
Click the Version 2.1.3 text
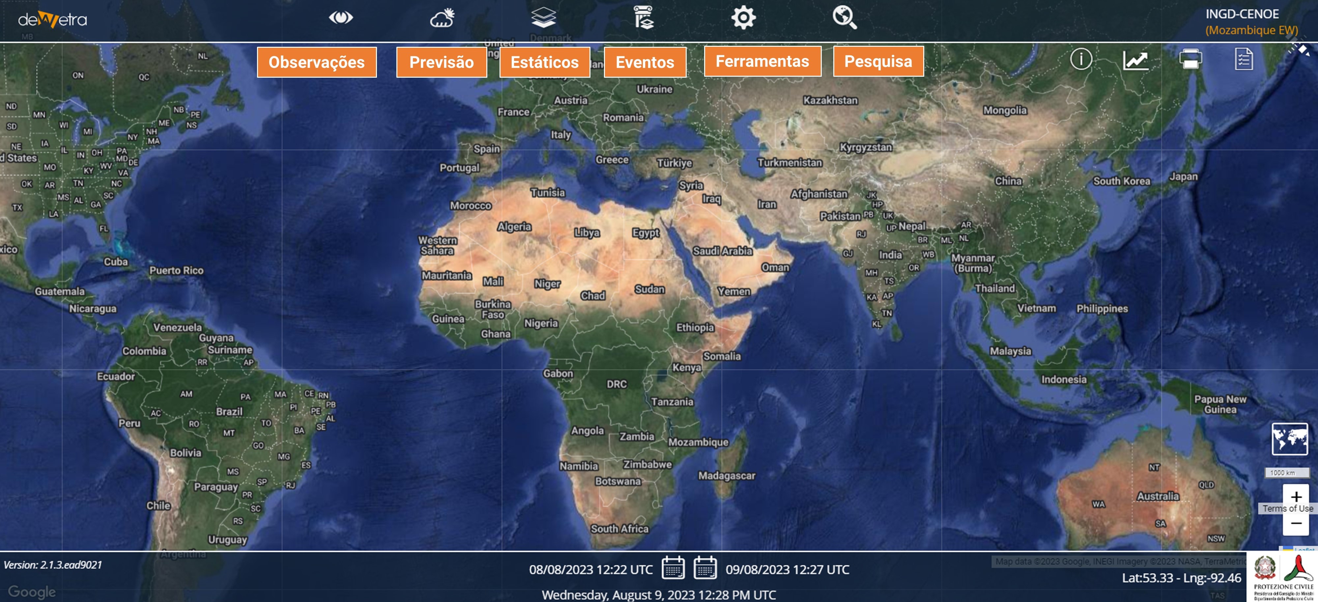coord(53,565)
